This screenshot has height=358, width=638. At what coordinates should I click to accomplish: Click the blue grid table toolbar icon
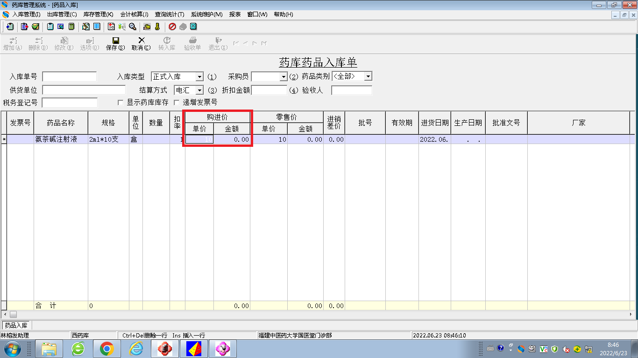pos(97,27)
